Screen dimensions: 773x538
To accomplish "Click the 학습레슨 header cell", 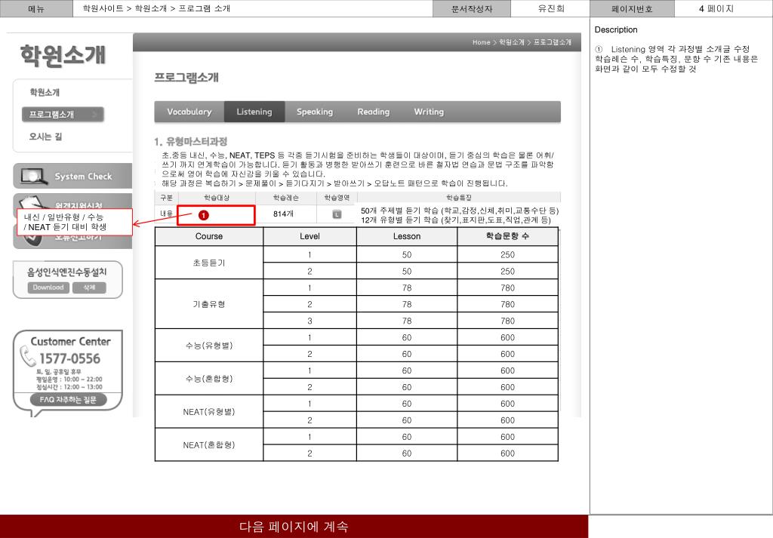I will [286, 198].
